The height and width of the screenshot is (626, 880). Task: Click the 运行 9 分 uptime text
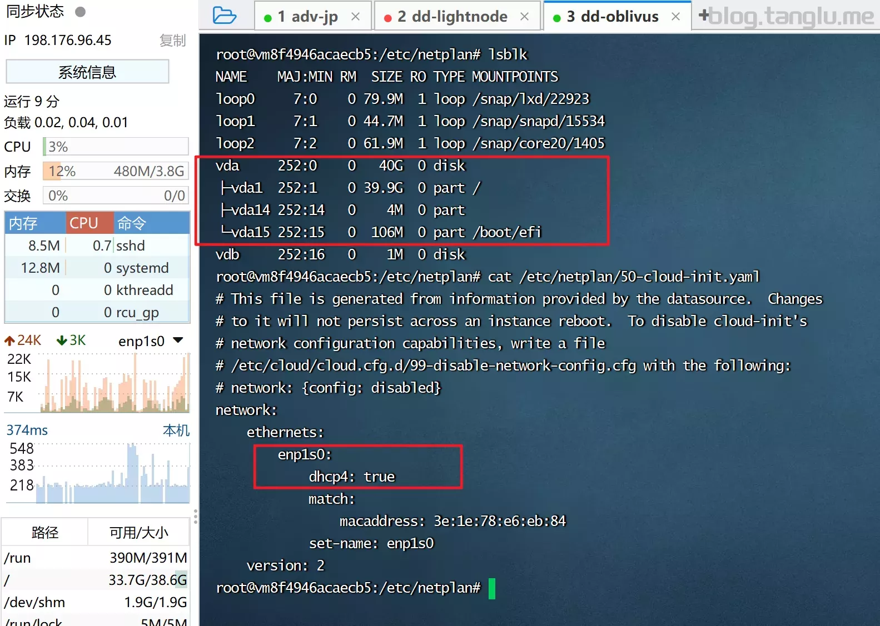pos(32,101)
